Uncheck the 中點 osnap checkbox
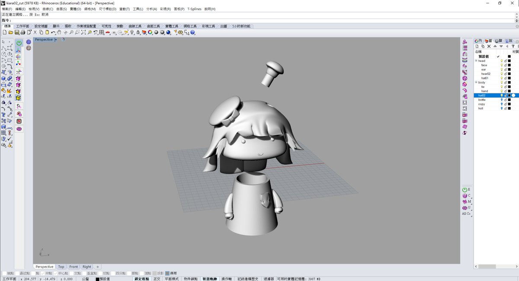This screenshot has height=281, width=519. (43, 273)
